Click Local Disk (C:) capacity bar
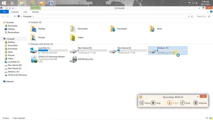This screenshot has height=120, width=213. coord(53,50)
